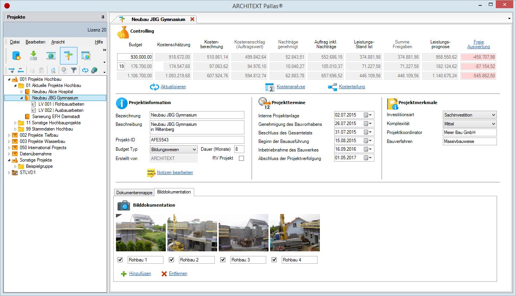Open the Budget Typ dropdown
This screenshot has width=516, height=296.
click(x=174, y=149)
